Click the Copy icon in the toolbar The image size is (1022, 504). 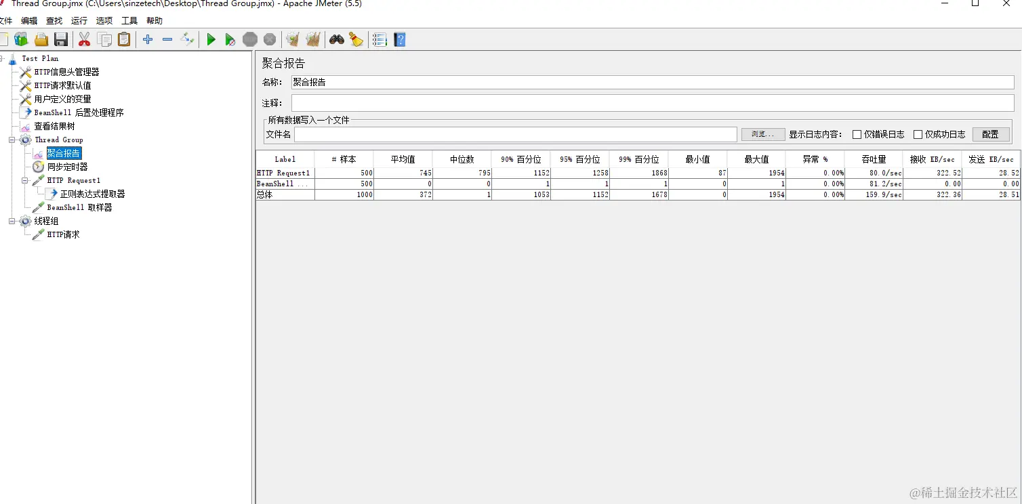click(x=104, y=40)
